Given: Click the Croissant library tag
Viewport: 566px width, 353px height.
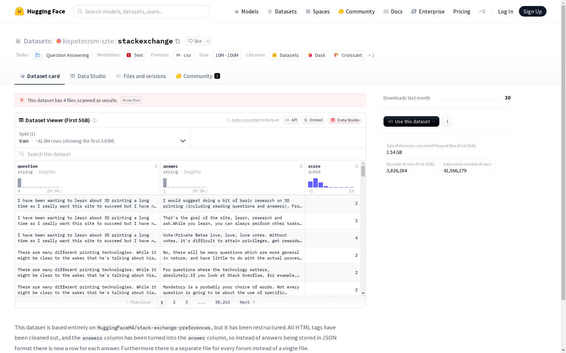Looking at the screenshot, I should (348, 55).
